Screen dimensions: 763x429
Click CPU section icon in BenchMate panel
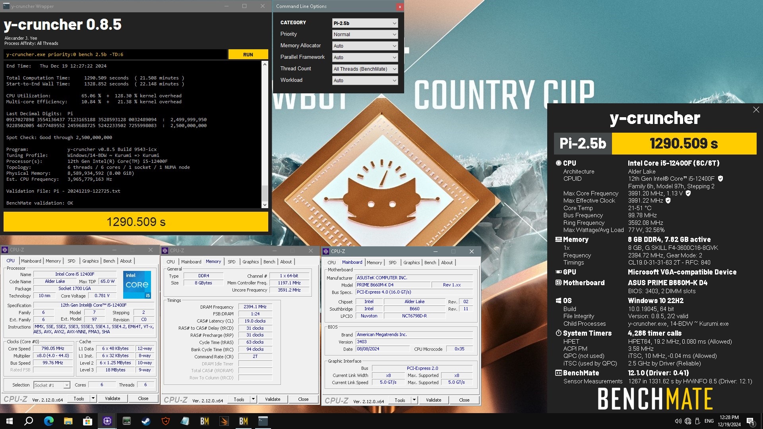click(558, 163)
